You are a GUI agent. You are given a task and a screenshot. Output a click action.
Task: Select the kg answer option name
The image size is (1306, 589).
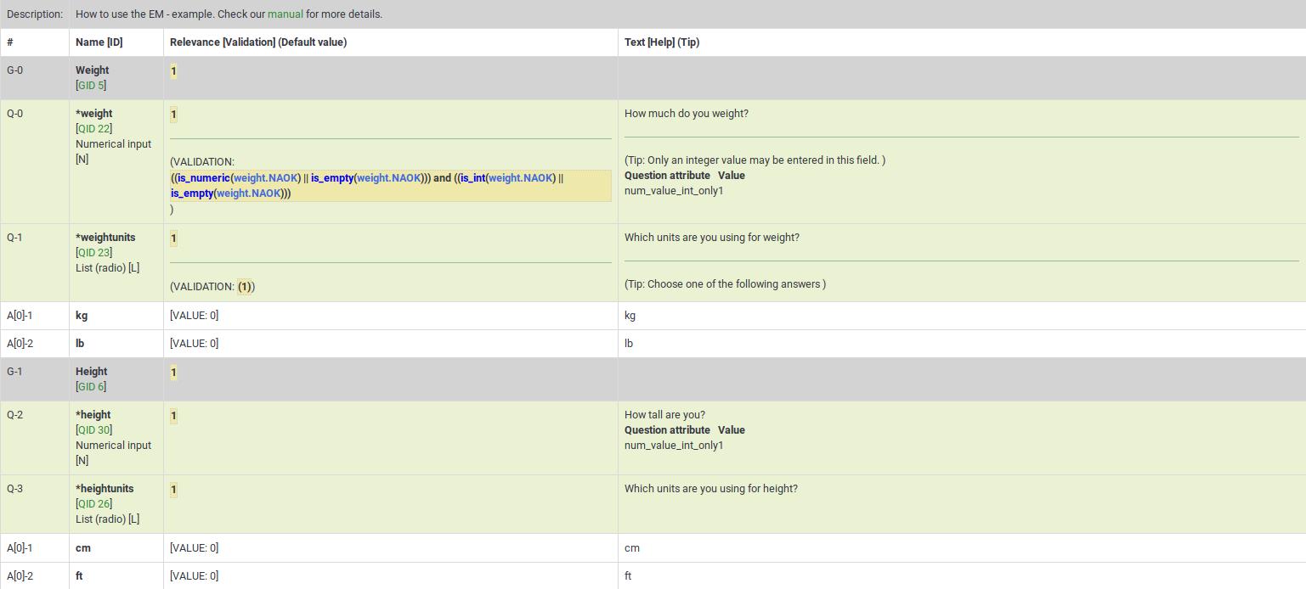pos(82,316)
